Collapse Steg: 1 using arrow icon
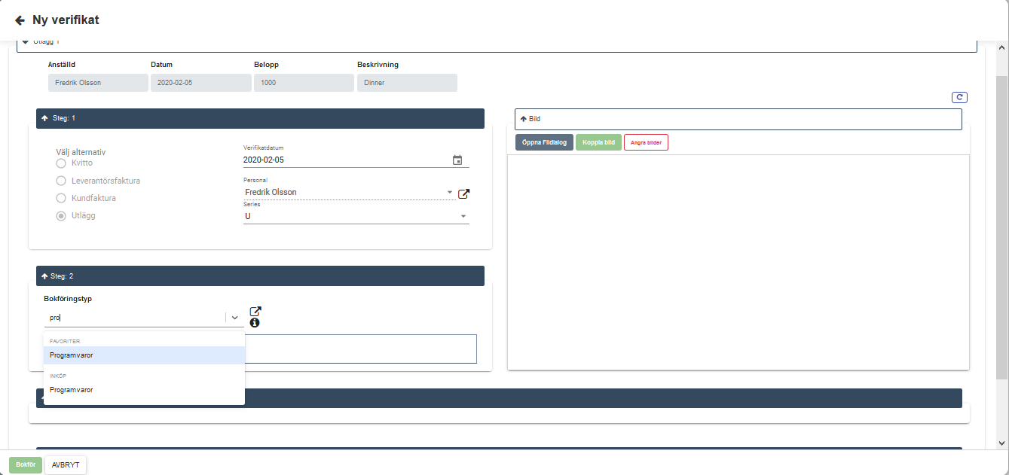The height and width of the screenshot is (475, 1009). coord(44,119)
